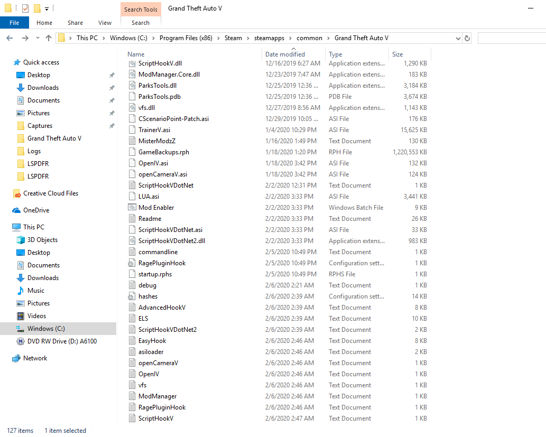Click the Back navigation arrow
Viewport: 546px width, 437px height.
tap(10, 38)
